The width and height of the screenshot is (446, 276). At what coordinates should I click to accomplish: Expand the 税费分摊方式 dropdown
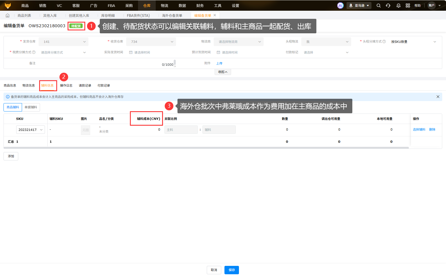click(x=64, y=52)
